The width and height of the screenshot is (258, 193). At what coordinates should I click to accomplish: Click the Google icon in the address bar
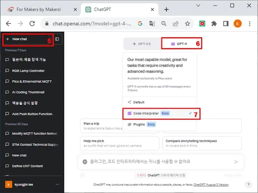140,24
